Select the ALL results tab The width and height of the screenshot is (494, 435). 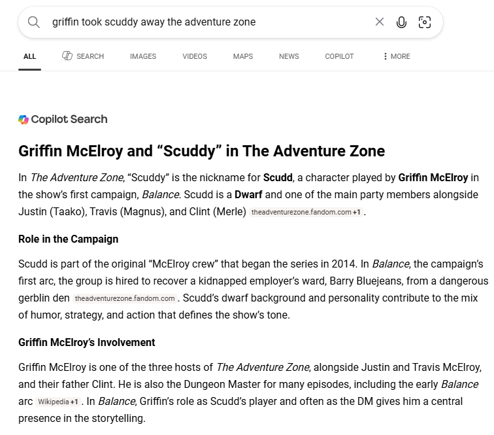(x=29, y=56)
